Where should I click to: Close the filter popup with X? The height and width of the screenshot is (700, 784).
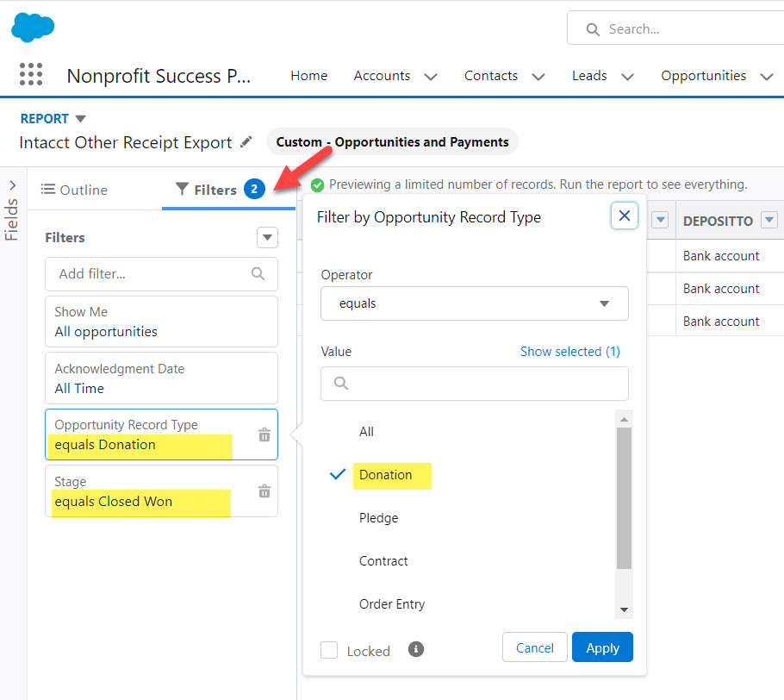tap(625, 216)
